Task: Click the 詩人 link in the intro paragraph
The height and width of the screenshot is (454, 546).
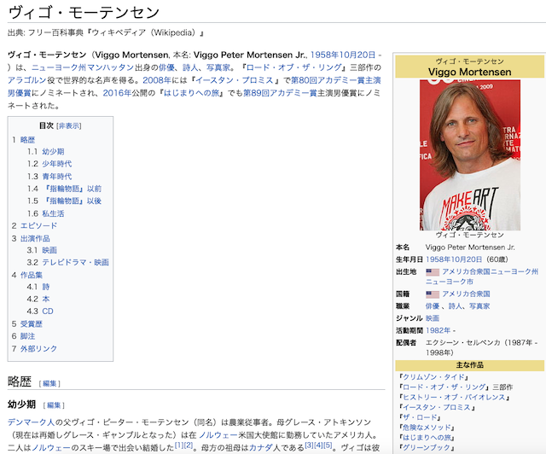Action: [x=190, y=67]
